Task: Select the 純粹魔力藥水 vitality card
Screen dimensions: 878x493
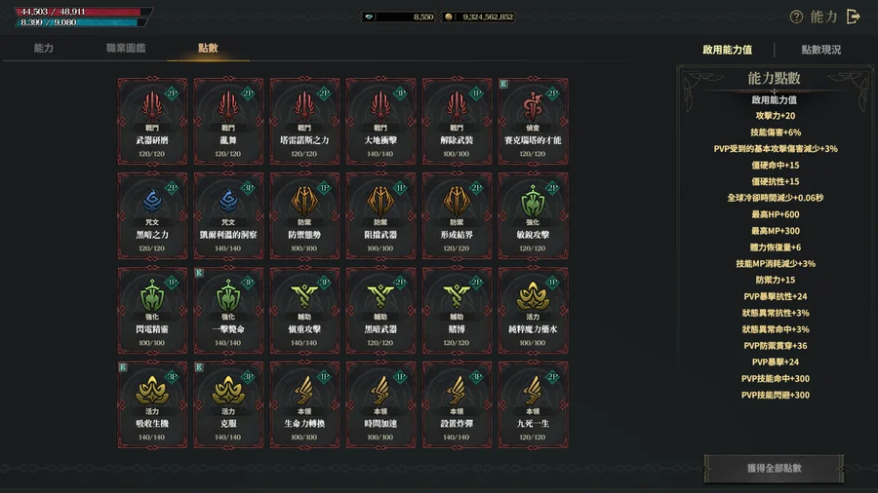Action: coord(533,310)
